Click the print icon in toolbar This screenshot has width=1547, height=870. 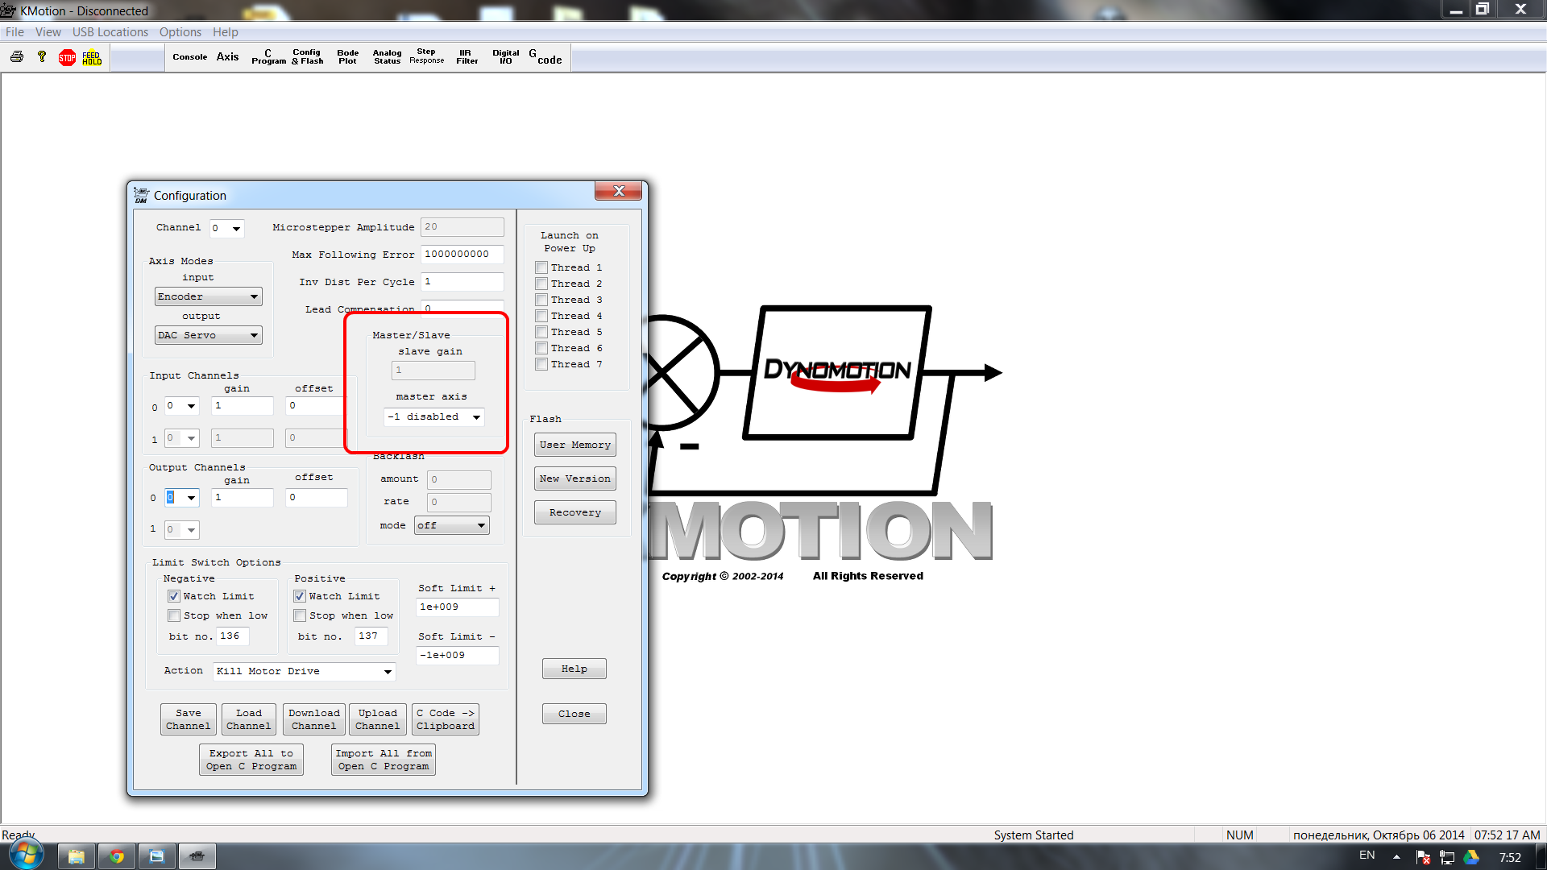(17, 57)
